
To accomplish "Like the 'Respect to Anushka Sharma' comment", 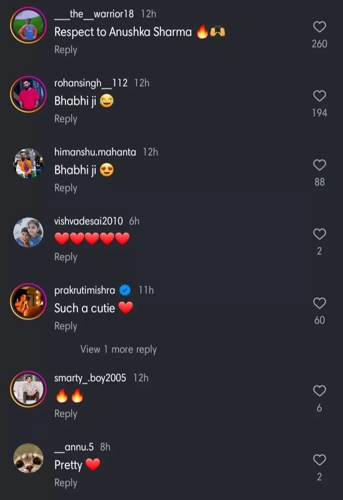I will point(319,27).
